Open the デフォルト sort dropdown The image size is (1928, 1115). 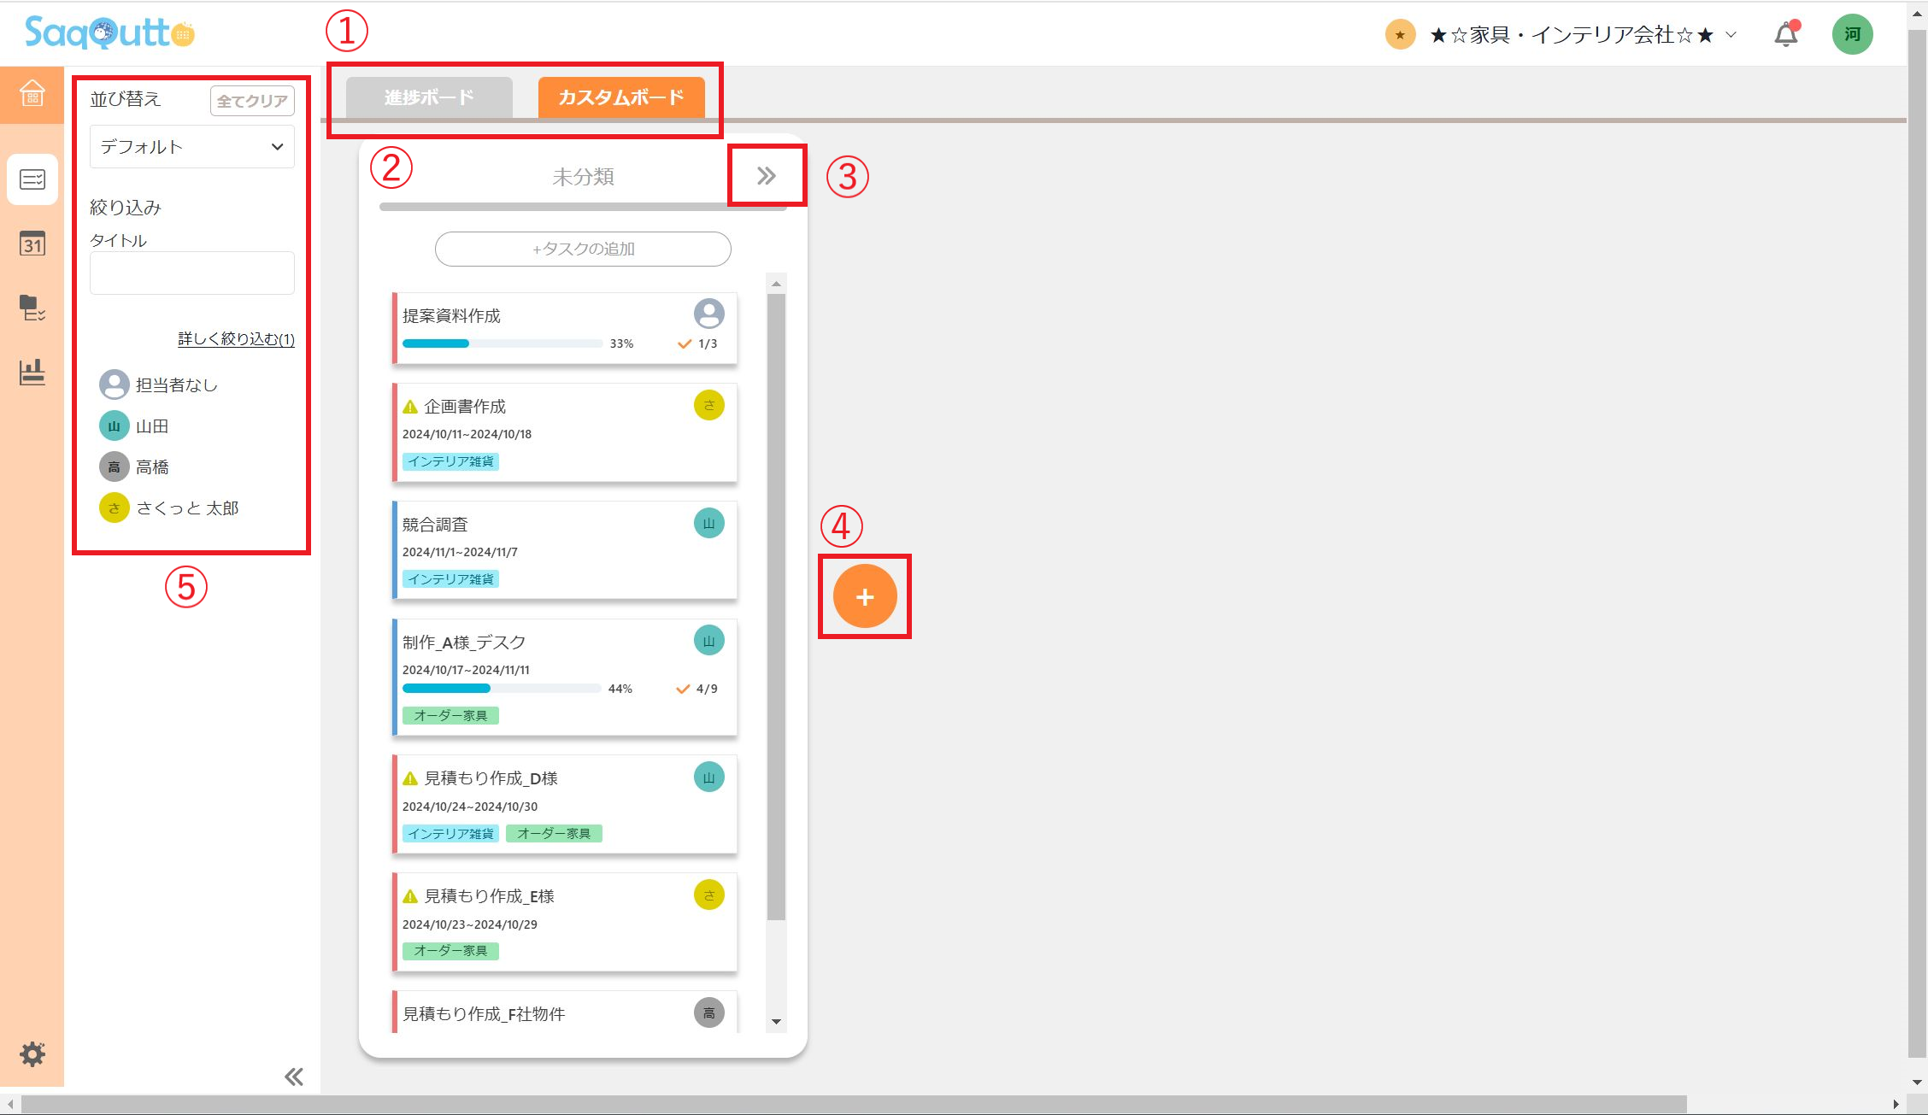tap(191, 147)
